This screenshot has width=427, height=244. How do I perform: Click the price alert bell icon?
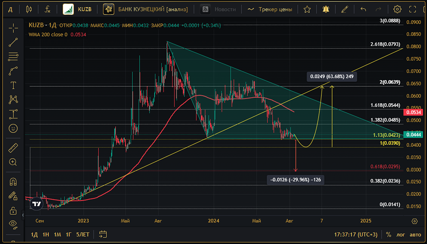(326, 9)
